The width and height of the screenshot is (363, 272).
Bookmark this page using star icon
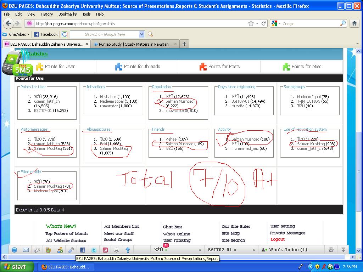(x=251, y=24)
